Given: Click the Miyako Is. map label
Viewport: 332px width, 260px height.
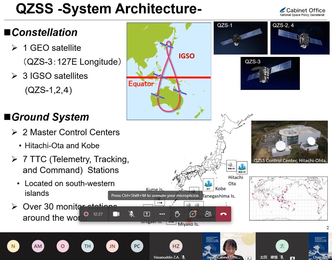Looking at the screenshot, I should coord(188,224).
